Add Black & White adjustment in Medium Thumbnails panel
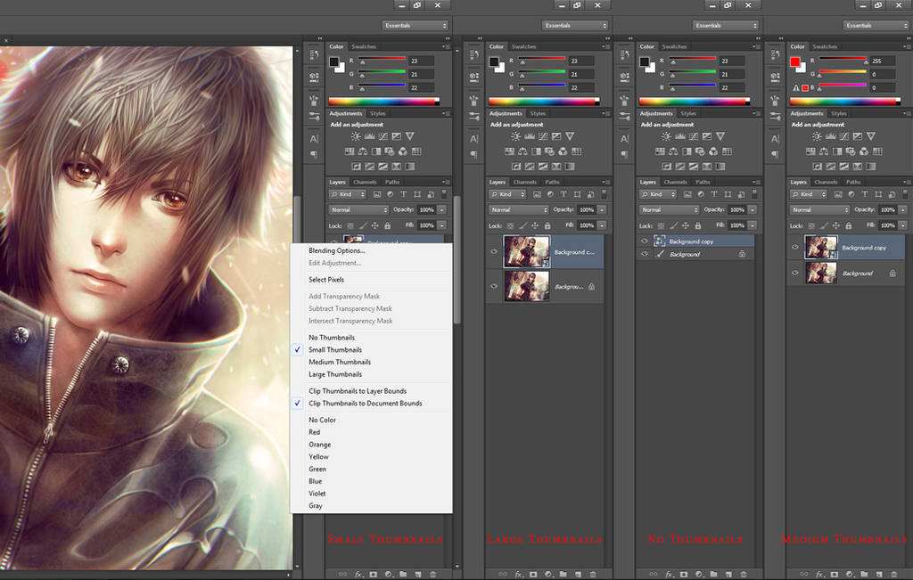 click(837, 151)
